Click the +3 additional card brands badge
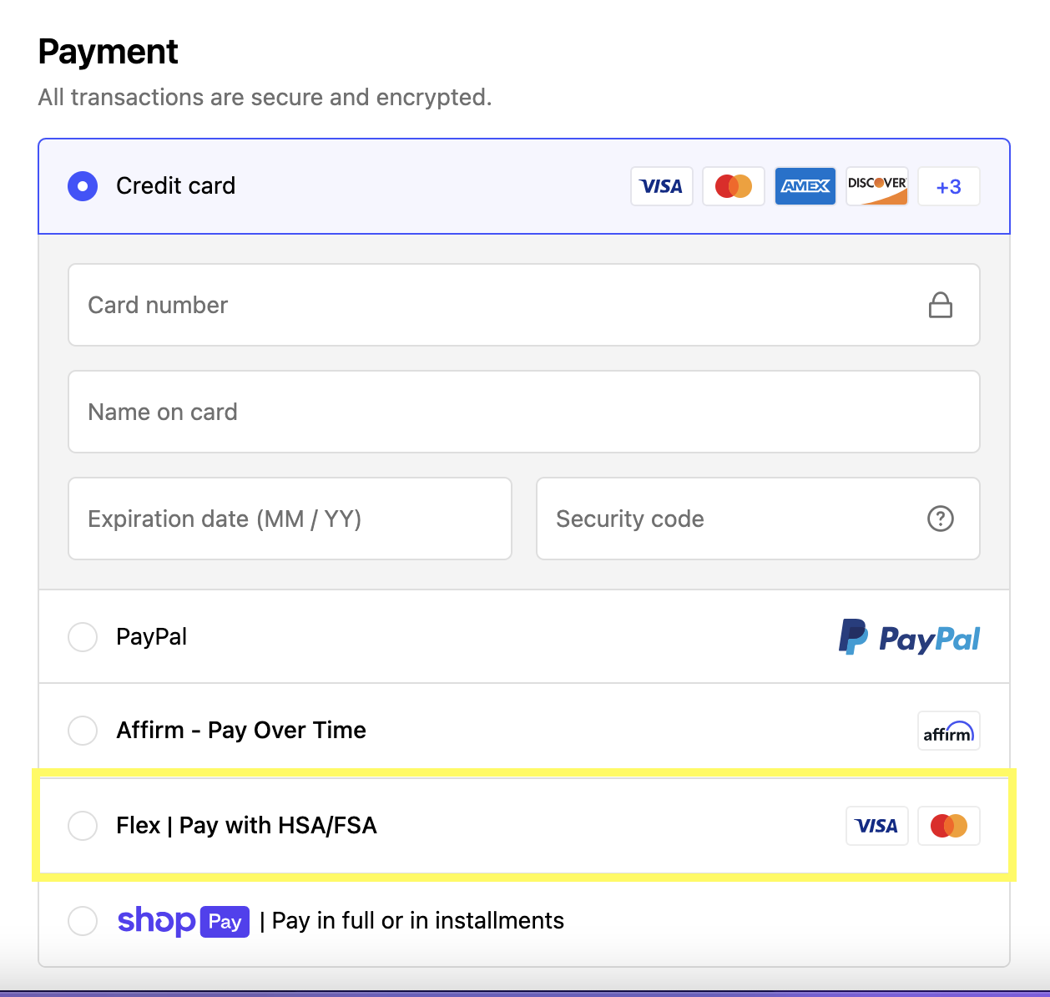The width and height of the screenshot is (1050, 997). [948, 186]
